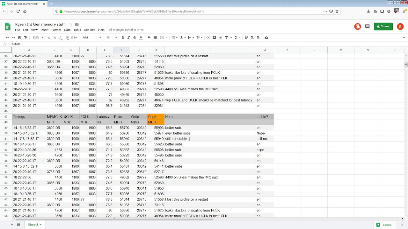Open the borders tool
Screen dimensions: 408x229
[156, 38]
